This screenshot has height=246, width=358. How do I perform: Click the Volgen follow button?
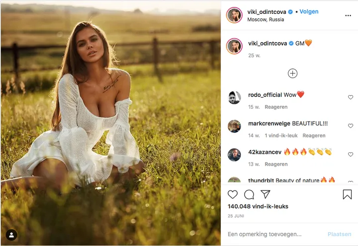(x=309, y=11)
